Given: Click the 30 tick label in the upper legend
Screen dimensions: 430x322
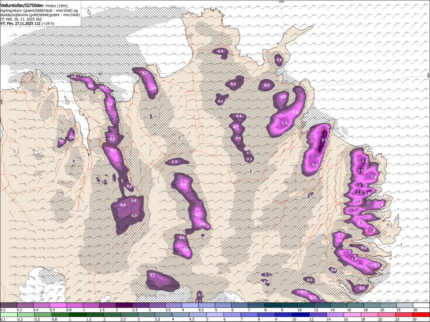Looking at the screenshot, I should point(415,310).
